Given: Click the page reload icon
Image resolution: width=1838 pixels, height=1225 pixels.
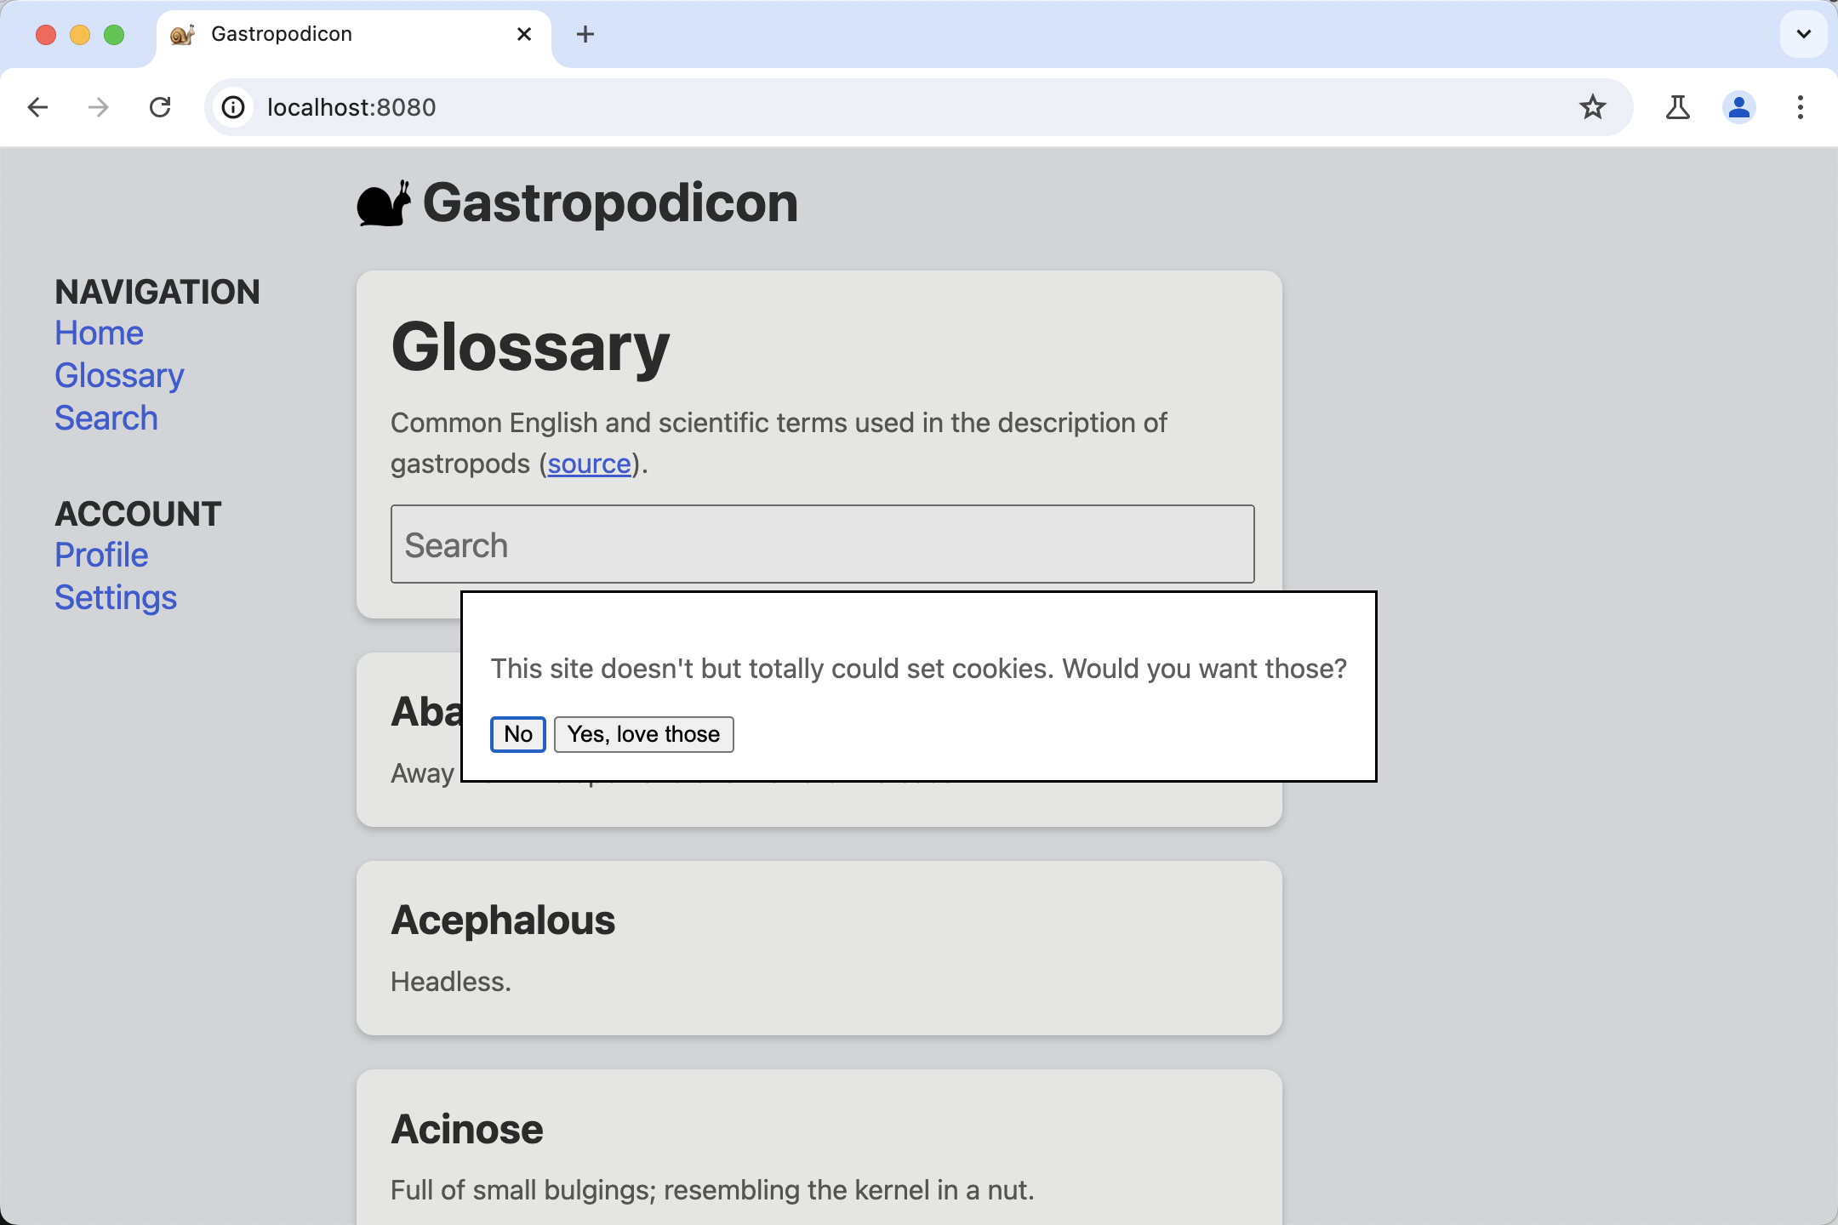Looking at the screenshot, I should 162,108.
